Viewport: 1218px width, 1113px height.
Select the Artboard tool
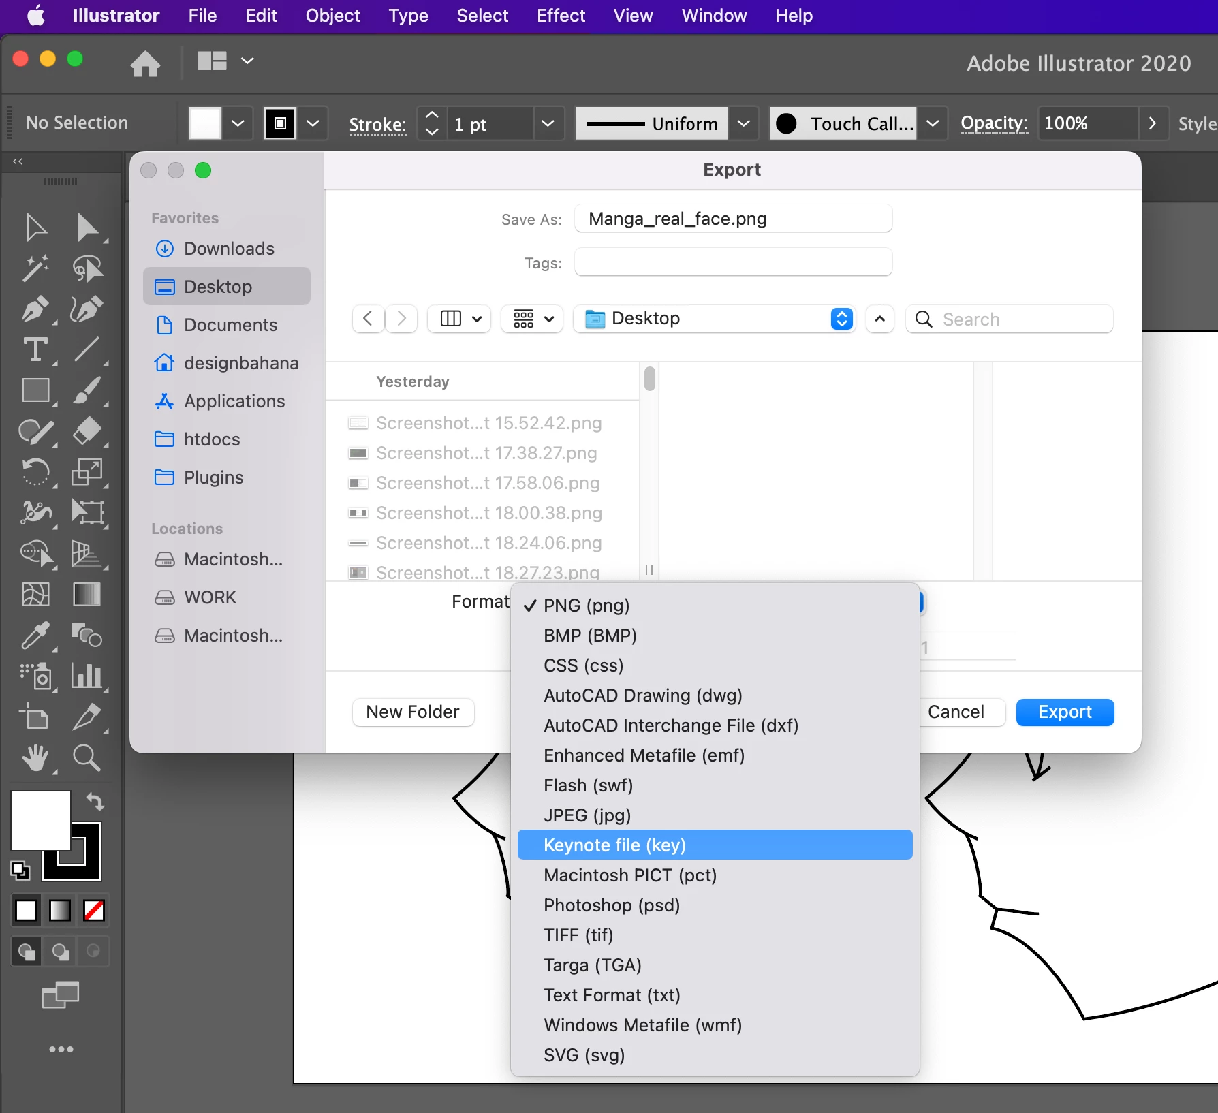(34, 717)
